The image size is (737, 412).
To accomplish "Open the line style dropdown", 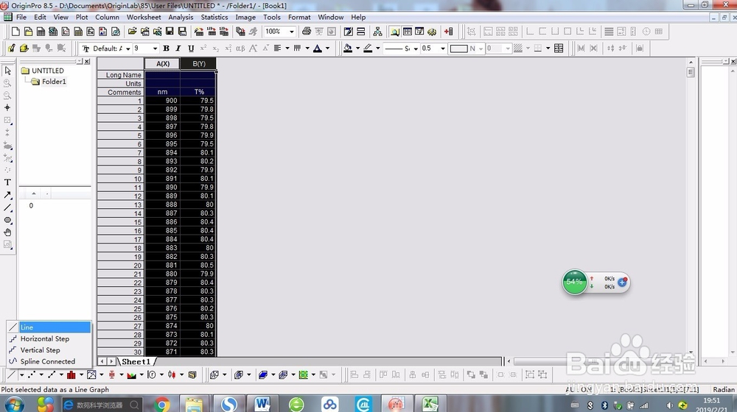I will [x=416, y=49].
